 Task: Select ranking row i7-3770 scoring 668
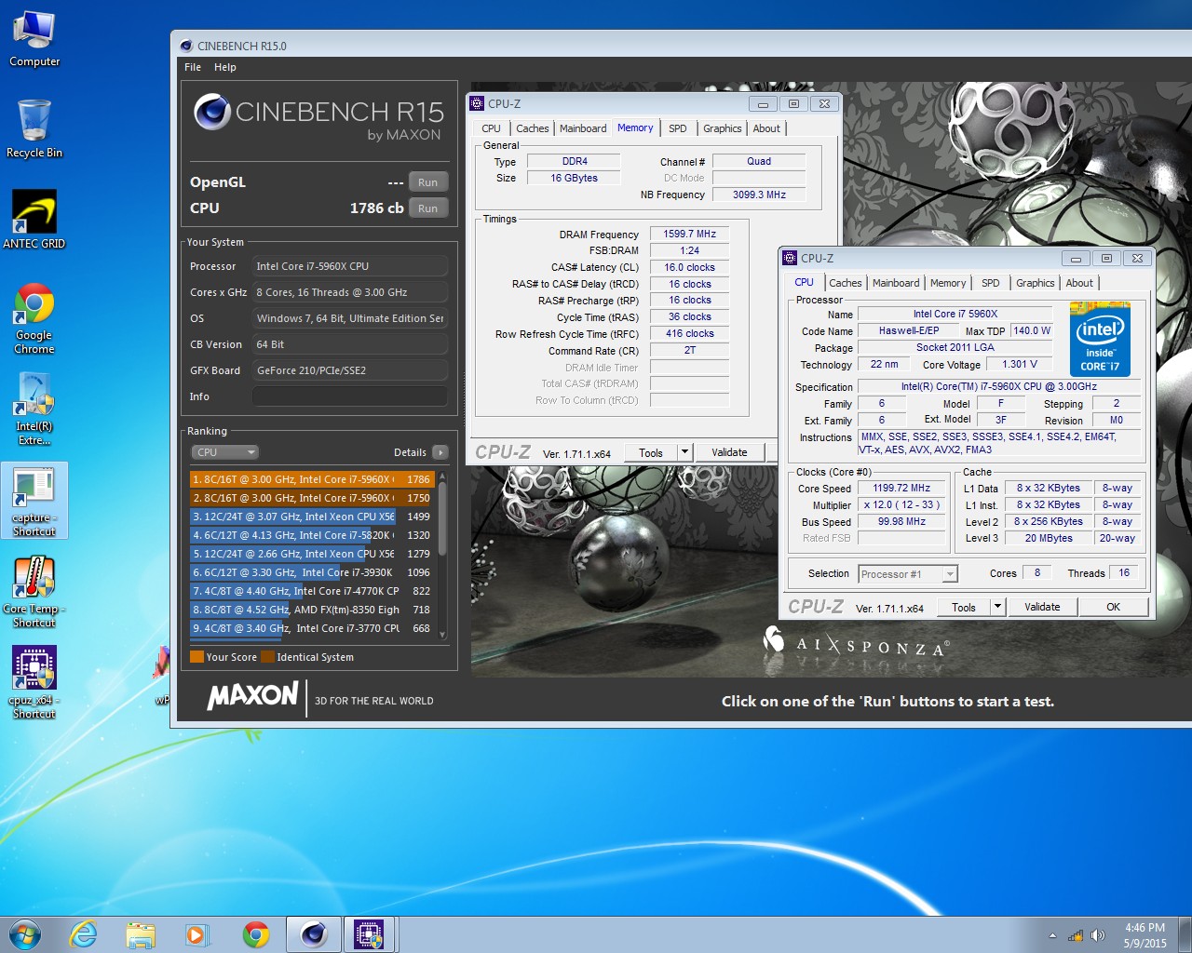(x=312, y=628)
